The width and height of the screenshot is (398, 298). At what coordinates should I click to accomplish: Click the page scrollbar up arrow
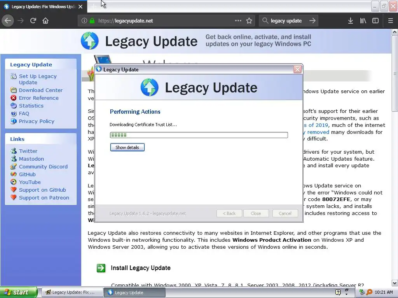point(395,32)
